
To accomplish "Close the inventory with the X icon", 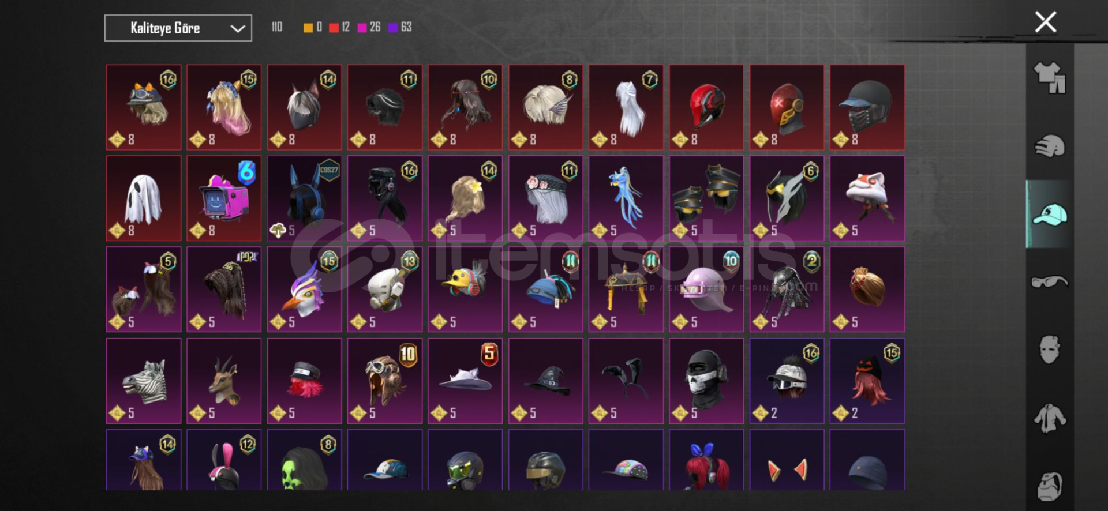I will click(1046, 22).
